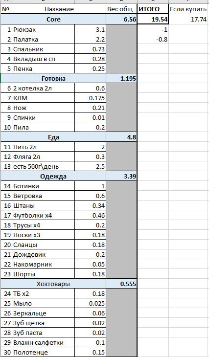Click the Рюкзак item name cell
209x357 pixels.
(x=43, y=29)
